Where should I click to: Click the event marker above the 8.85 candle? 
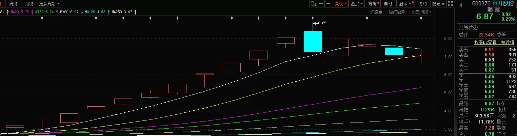[313, 18]
